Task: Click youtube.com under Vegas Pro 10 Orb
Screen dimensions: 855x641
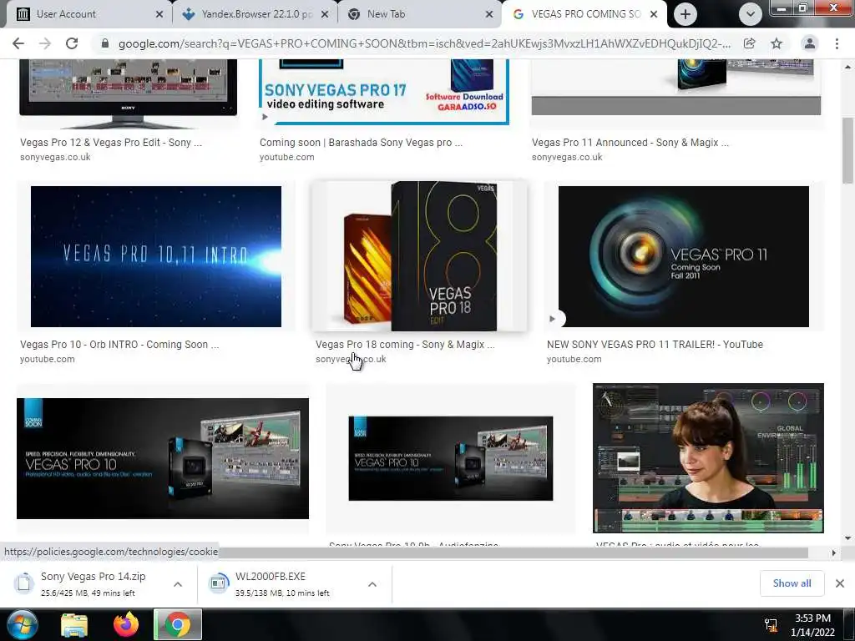Action: [48, 359]
